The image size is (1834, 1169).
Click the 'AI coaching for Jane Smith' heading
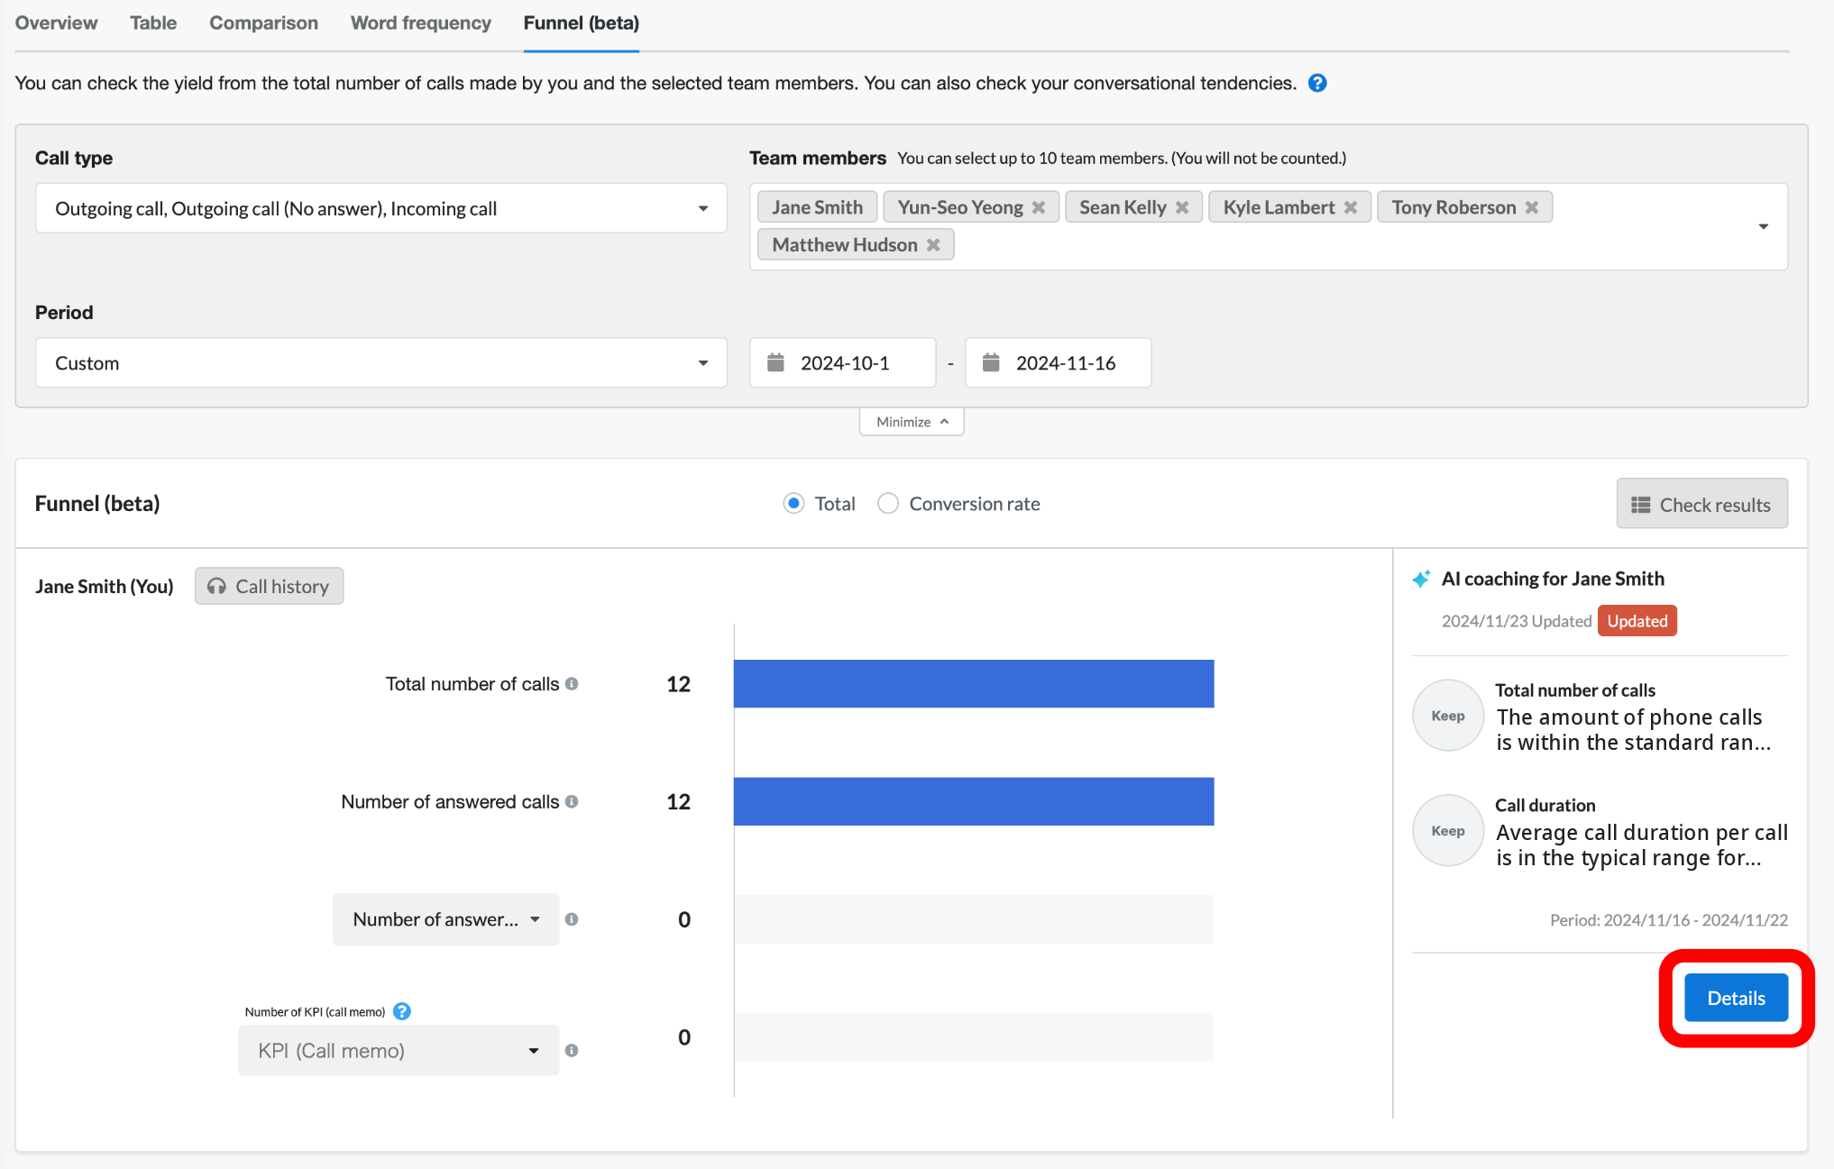(1553, 579)
